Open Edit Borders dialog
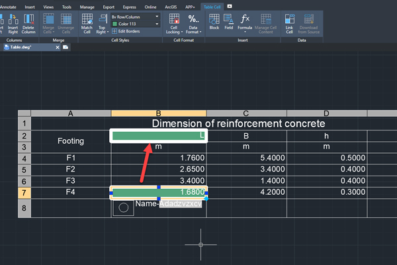The height and width of the screenshot is (265, 397). pos(126,31)
